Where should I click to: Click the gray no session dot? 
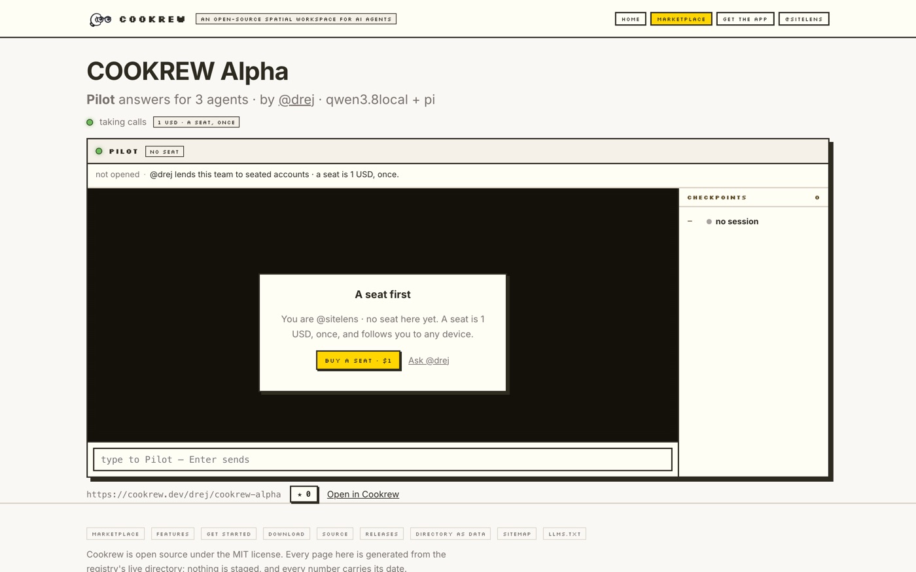(709, 222)
